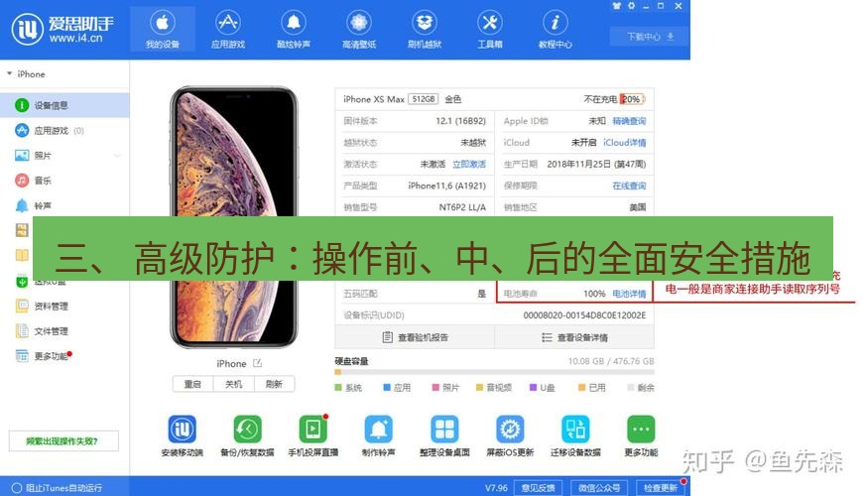Screen dimensions: 865x496
Task: Edit the iPhone device name icon
Action: pos(257,363)
